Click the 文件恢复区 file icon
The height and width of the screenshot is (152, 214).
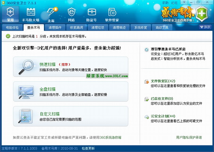[x=146, y=81]
